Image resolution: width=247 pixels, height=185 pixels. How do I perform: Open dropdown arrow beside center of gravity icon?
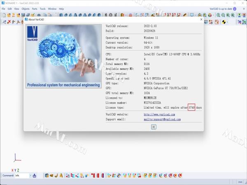[227, 22]
